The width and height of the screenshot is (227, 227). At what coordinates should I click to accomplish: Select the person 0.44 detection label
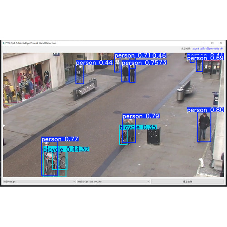pyautogui.click(x=94, y=63)
